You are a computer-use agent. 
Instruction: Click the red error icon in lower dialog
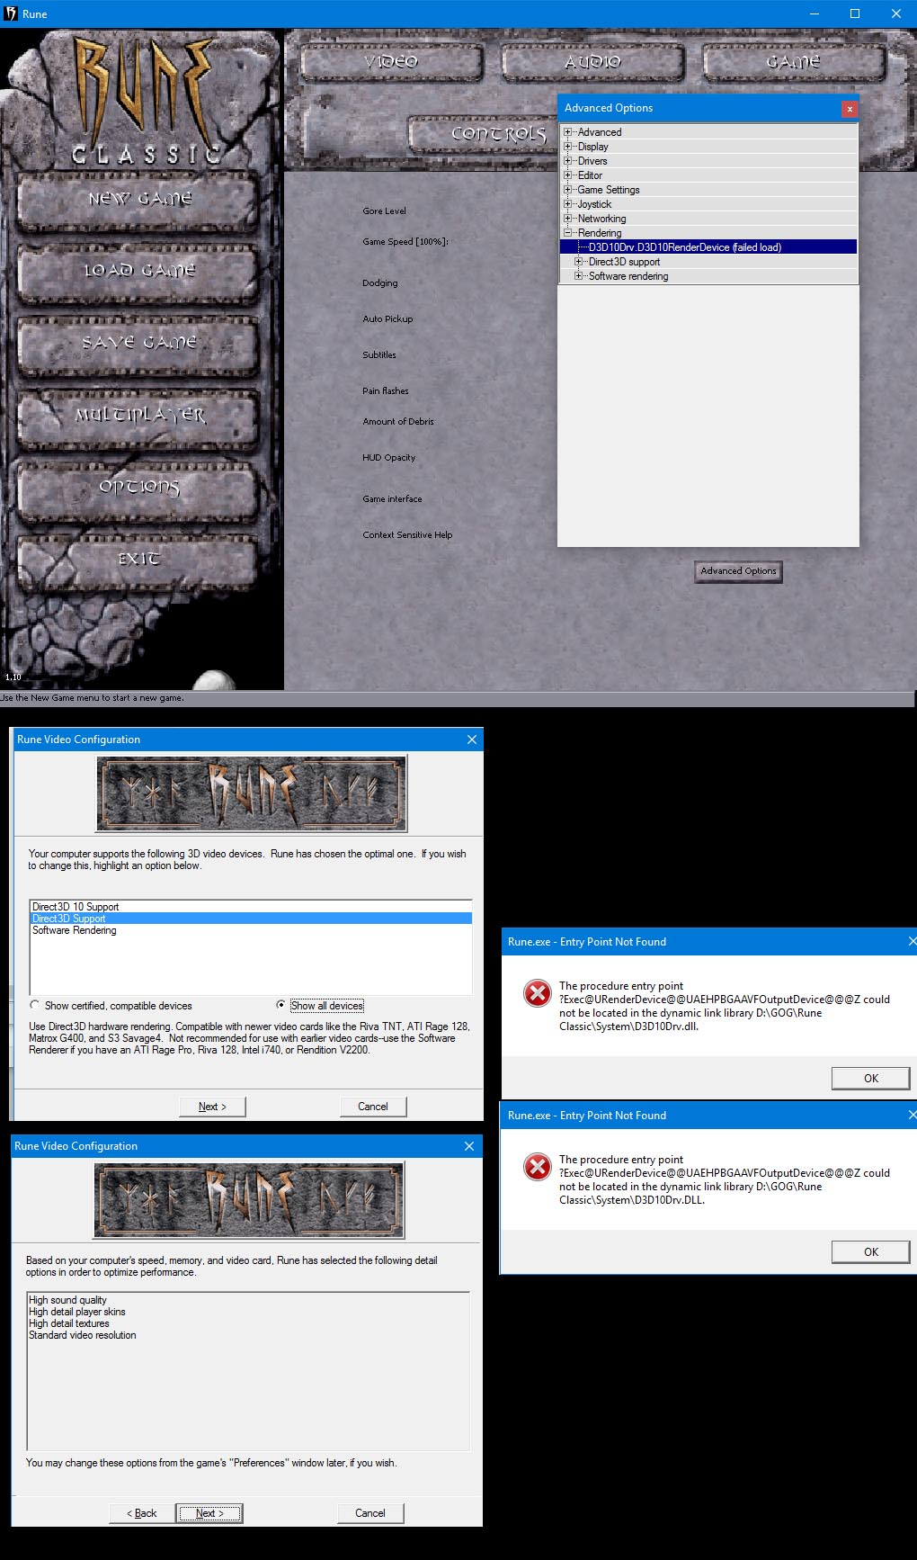click(538, 1167)
